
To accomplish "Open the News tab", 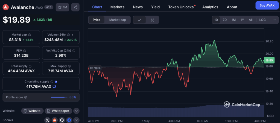I will click(138, 7).
